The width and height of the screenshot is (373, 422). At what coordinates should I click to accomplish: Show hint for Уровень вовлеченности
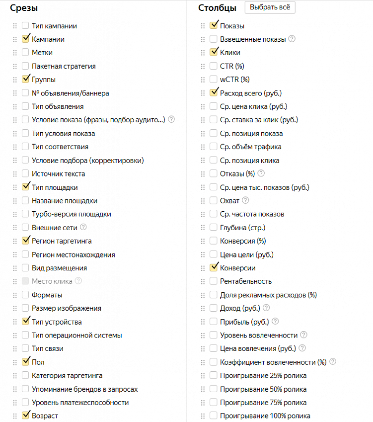point(303,335)
